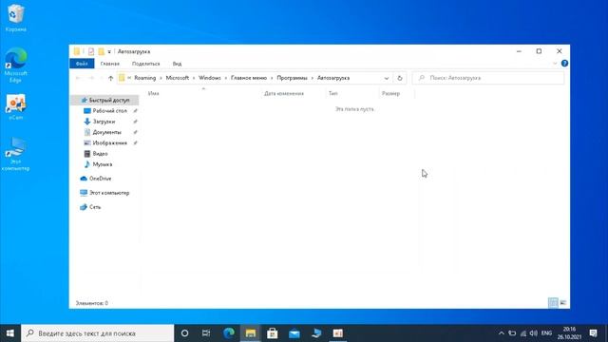
Task: Open the Этот компьютер desktop shortcut
Action: [15, 154]
